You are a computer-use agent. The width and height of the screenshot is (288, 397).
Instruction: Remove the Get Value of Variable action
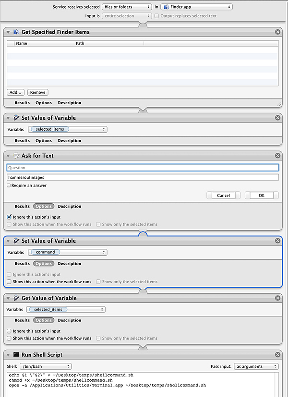[x=277, y=298]
